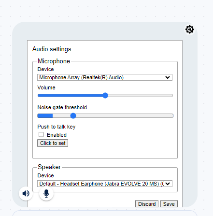Viewport: 213px width, 216px height.
Task: Open the settings gear icon
Action: (189, 29)
